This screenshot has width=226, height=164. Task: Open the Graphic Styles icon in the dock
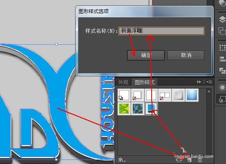(x=222, y=99)
